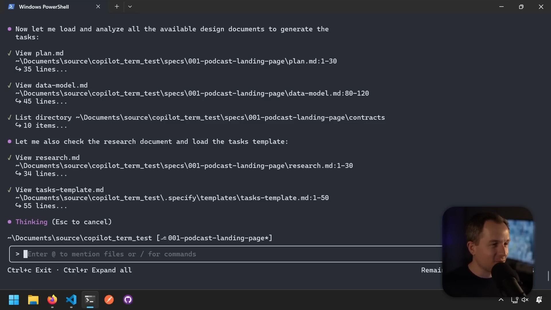Click the network status tray icon
The height and width of the screenshot is (310, 551).
[515, 300]
